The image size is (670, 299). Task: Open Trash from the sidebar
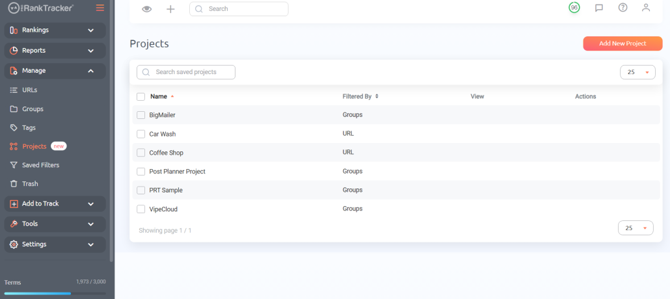(x=30, y=184)
